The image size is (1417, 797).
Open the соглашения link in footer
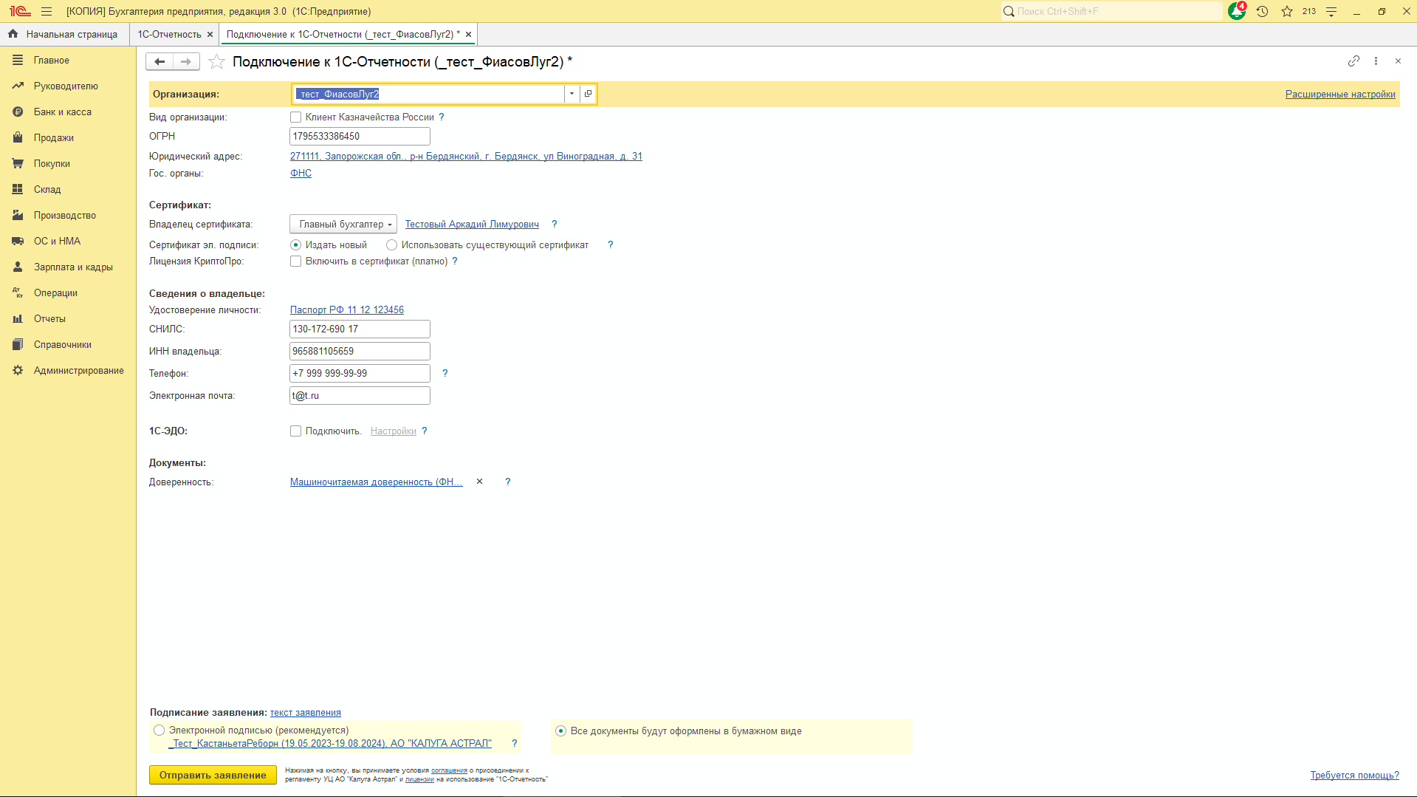(449, 770)
